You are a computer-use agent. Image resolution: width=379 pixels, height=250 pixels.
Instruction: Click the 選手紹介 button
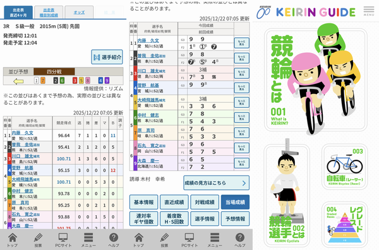(107, 57)
